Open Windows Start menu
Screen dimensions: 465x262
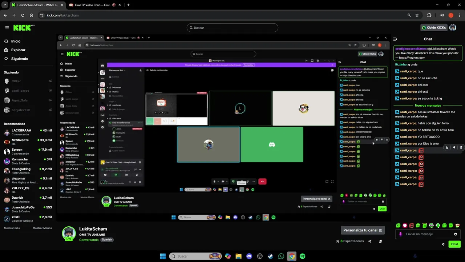click(163, 256)
